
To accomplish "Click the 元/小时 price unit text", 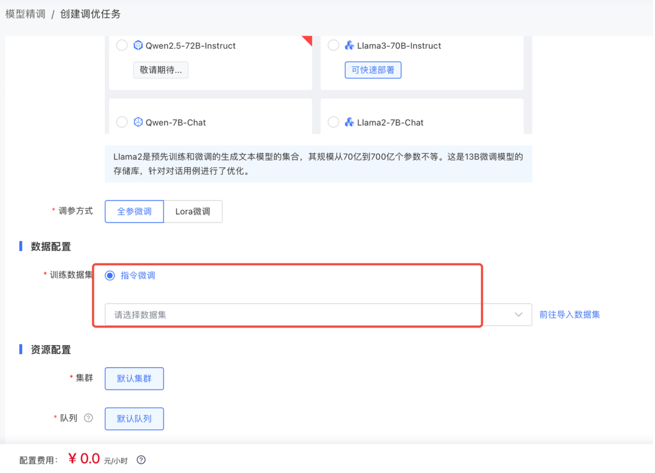I will coord(116,461).
